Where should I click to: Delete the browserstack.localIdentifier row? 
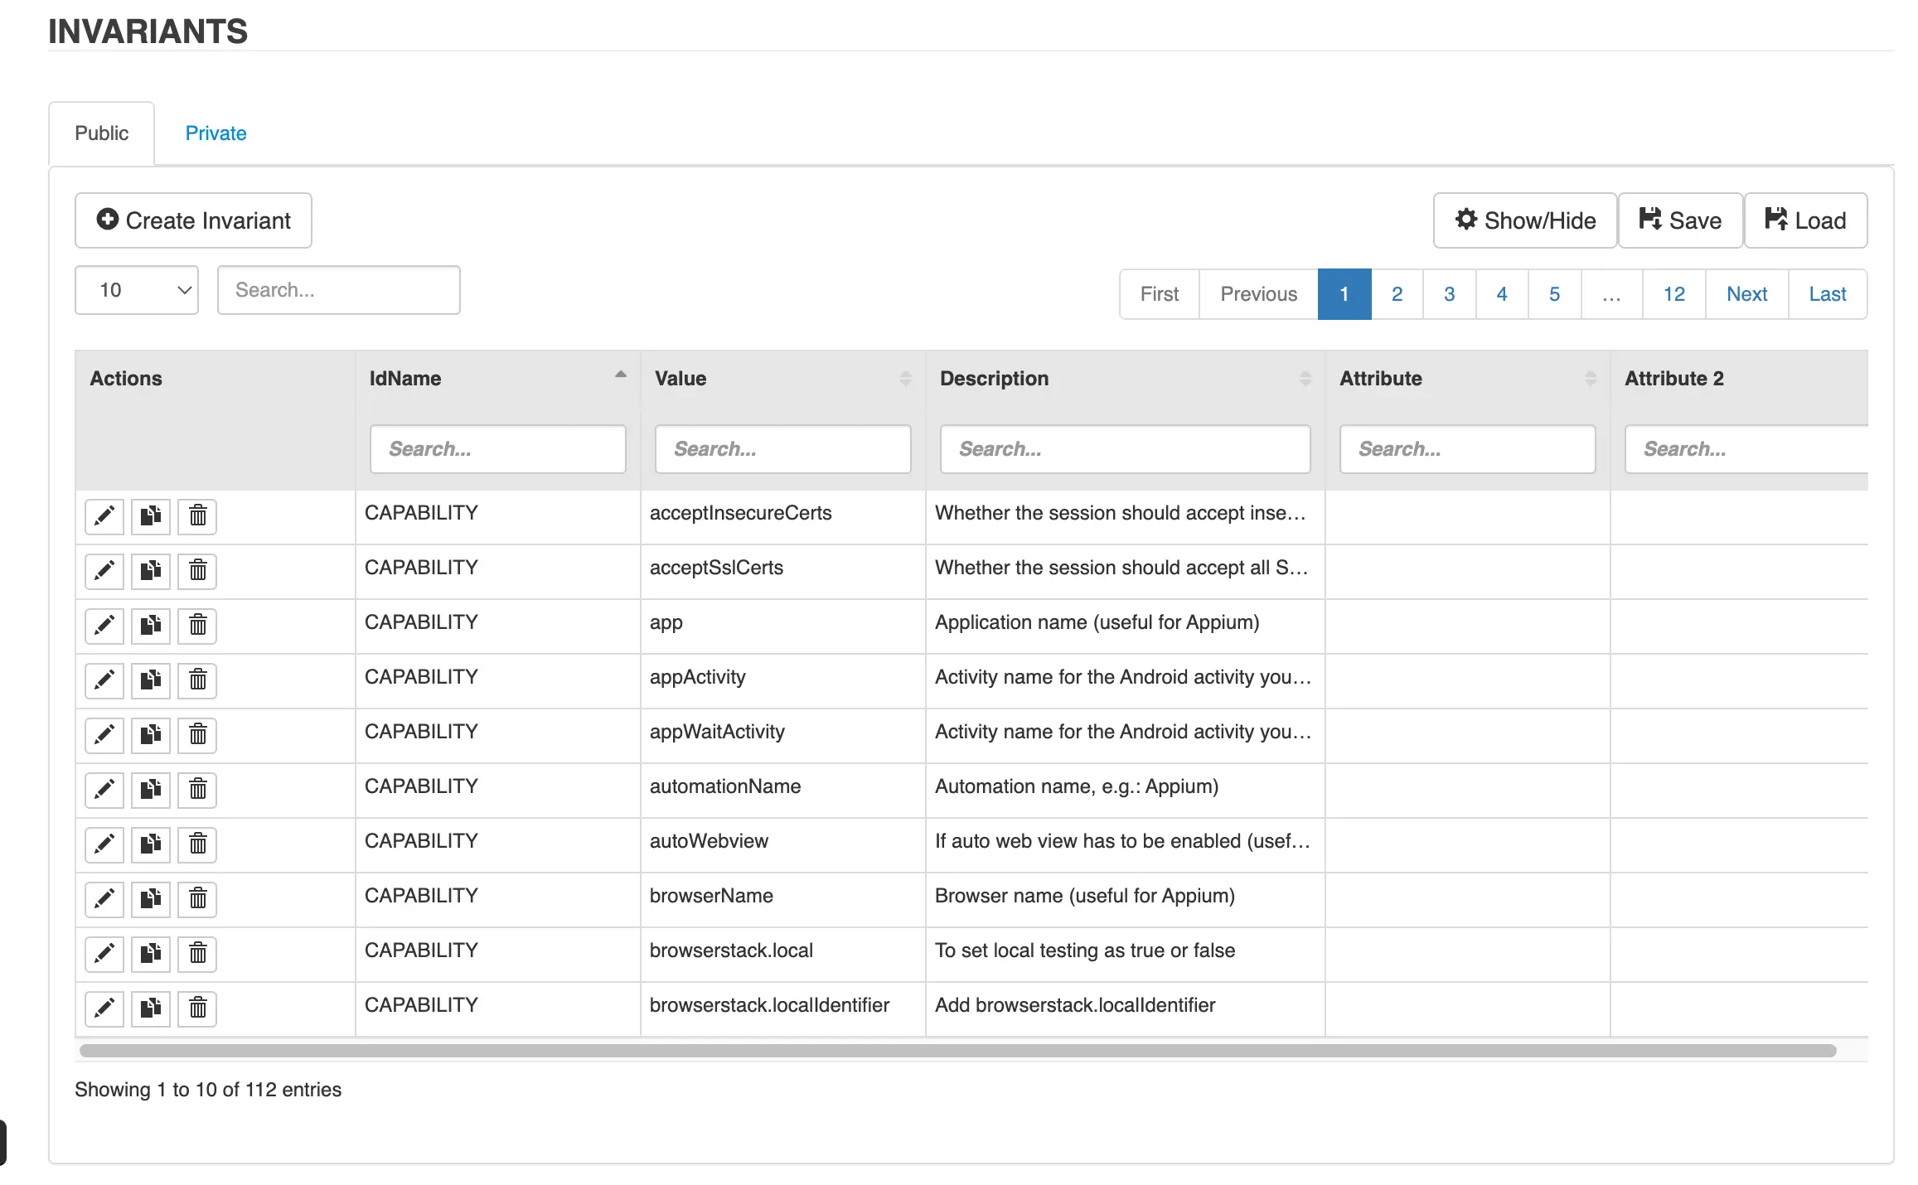coord(197,1008)
